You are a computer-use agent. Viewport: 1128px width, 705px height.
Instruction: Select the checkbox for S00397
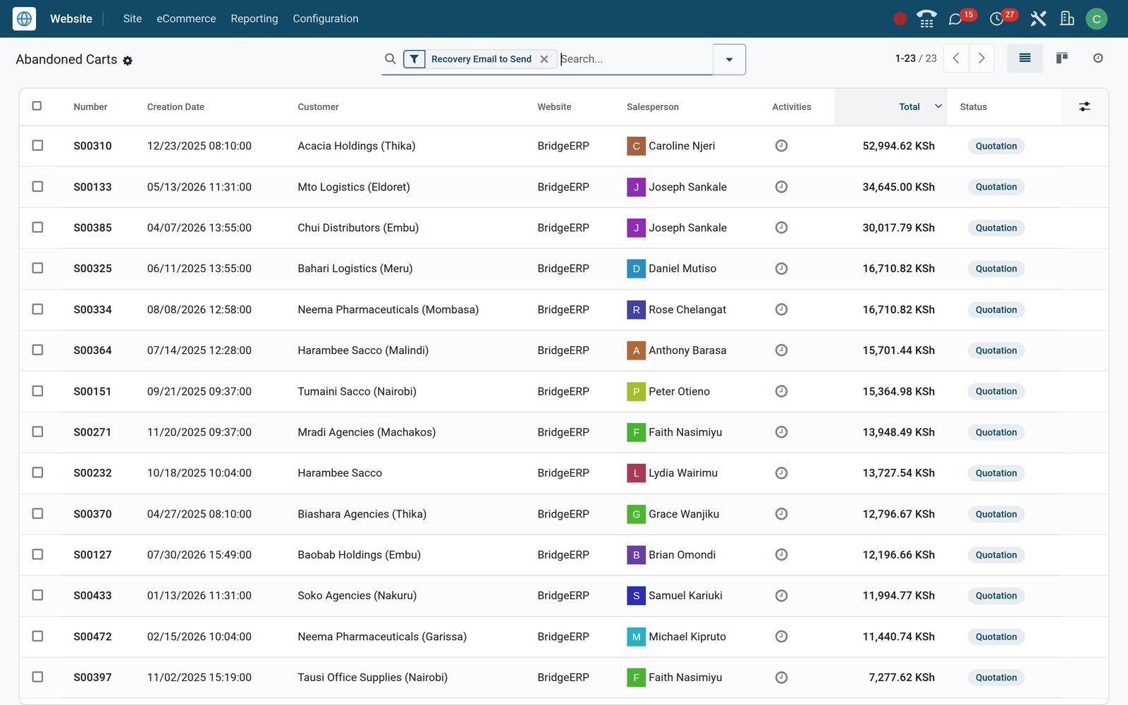(x=37, y=678)
